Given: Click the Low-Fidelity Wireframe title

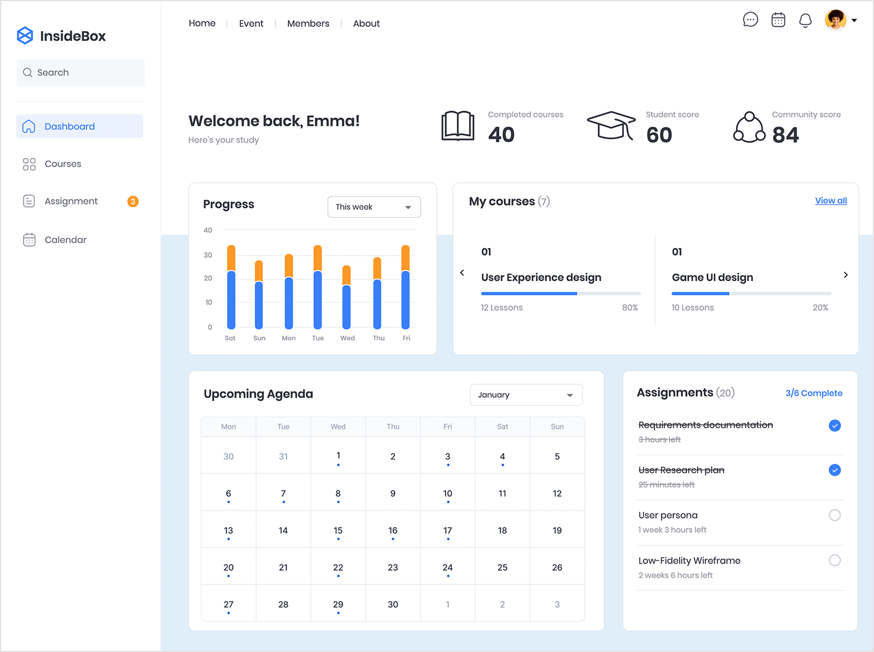Looking at the screenshot, I should (x=689, y=561).
